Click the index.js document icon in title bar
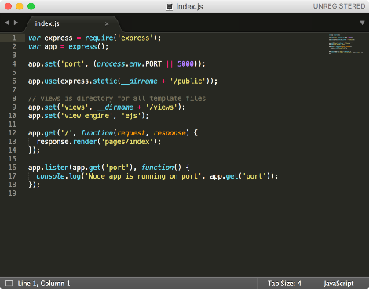The image size is (369, 289). click(x=170, y=6)
